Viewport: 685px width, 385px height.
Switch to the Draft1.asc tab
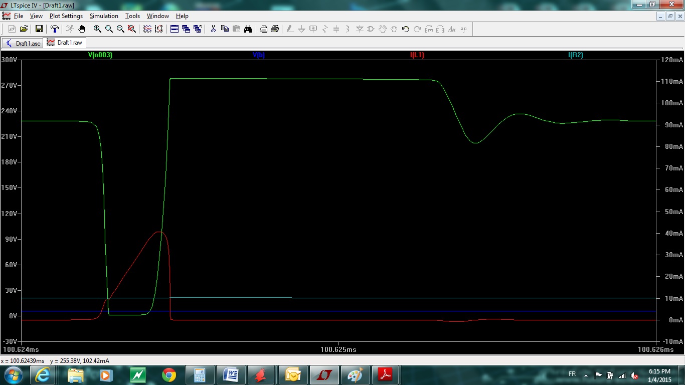tap(23, 43)
